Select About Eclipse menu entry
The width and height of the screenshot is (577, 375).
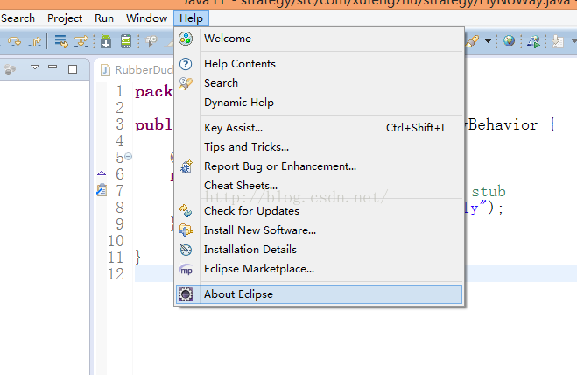[319, 294]
